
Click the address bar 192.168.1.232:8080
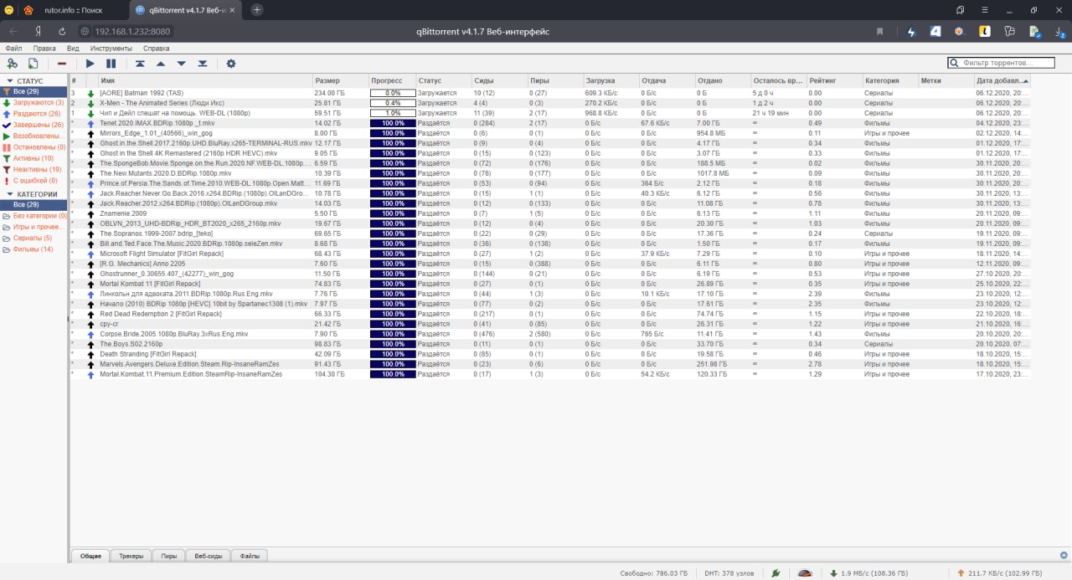(132, 31)
